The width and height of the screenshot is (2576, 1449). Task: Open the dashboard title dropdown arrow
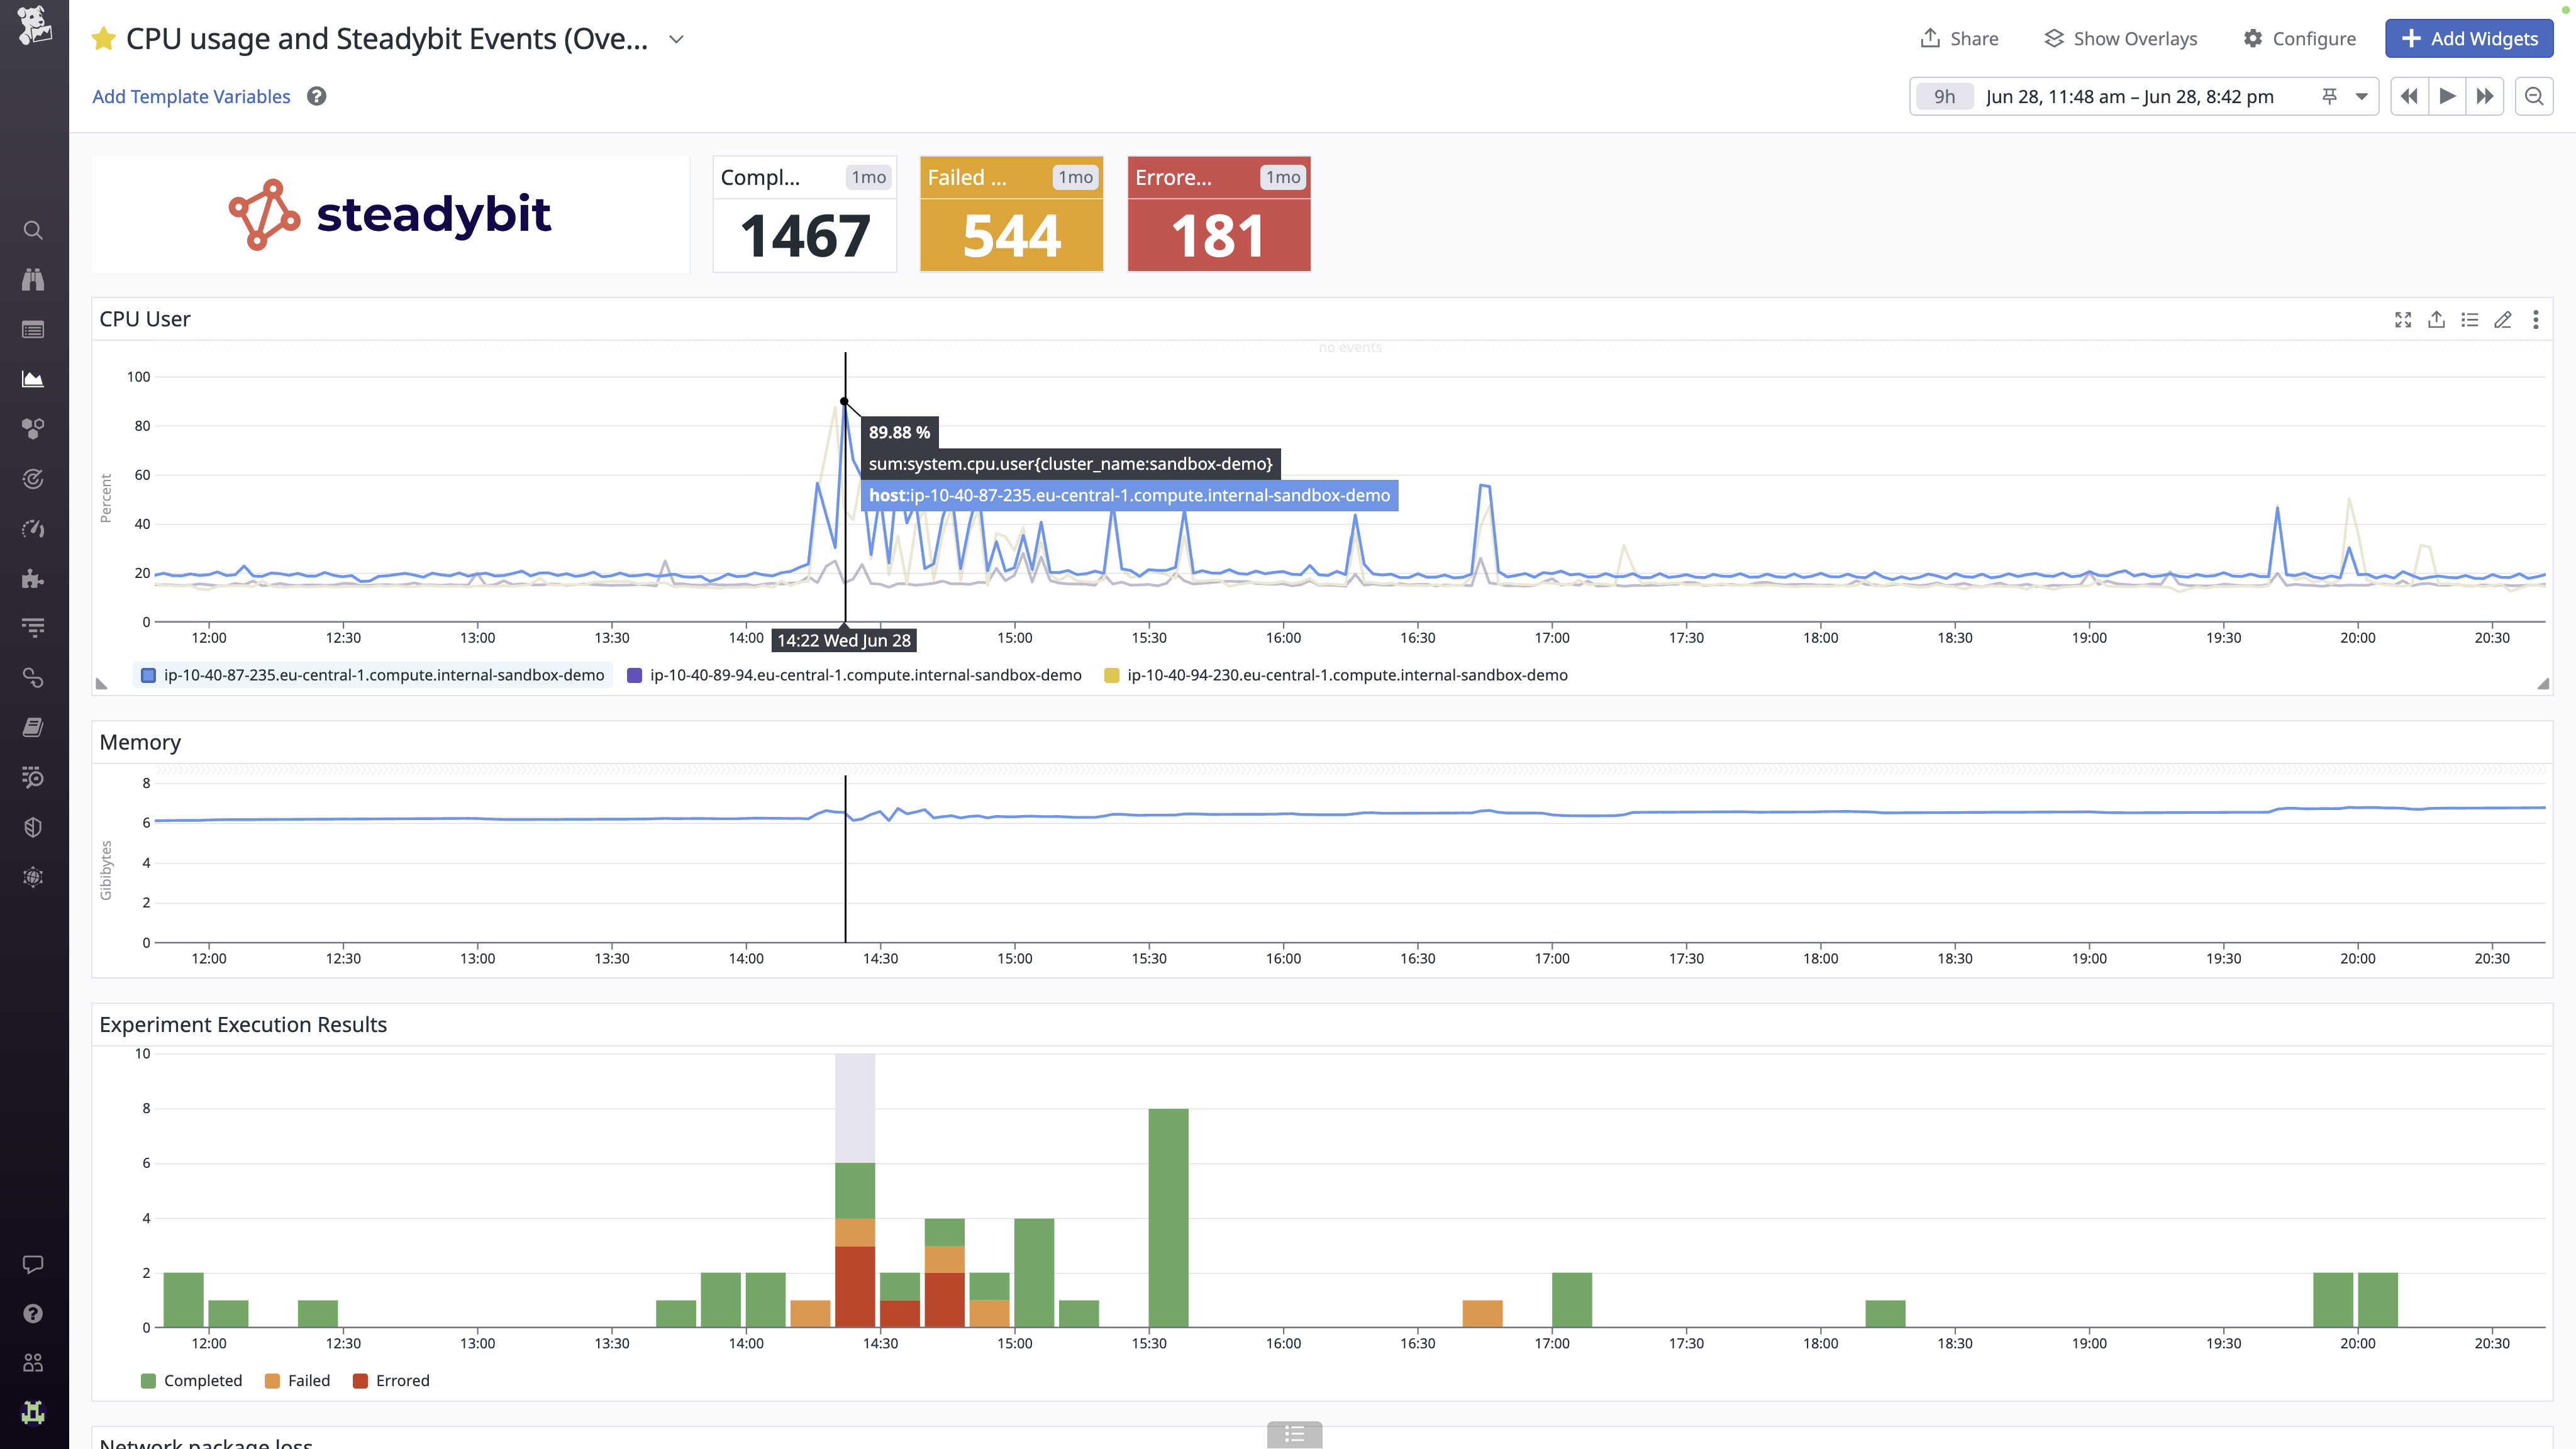point(676,40)
